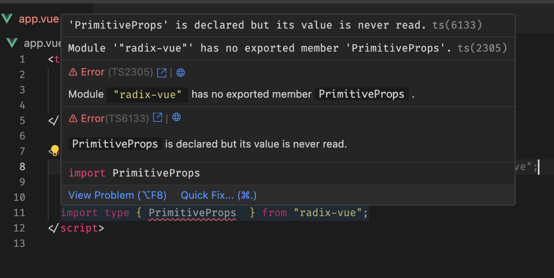Open View Problem (⌥F8)
Image resolution: width=554 pixels, height=278 pixels.
click(x=117, y=195)
